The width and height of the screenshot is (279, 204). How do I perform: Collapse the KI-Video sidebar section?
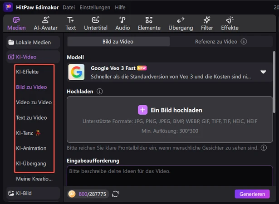(33, 57)
